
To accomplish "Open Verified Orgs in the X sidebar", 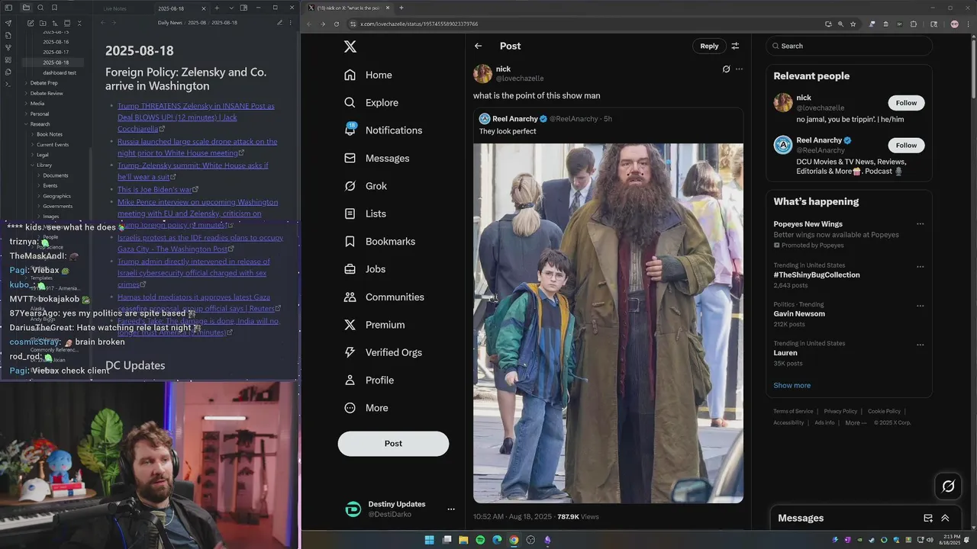I will (382, 352).
